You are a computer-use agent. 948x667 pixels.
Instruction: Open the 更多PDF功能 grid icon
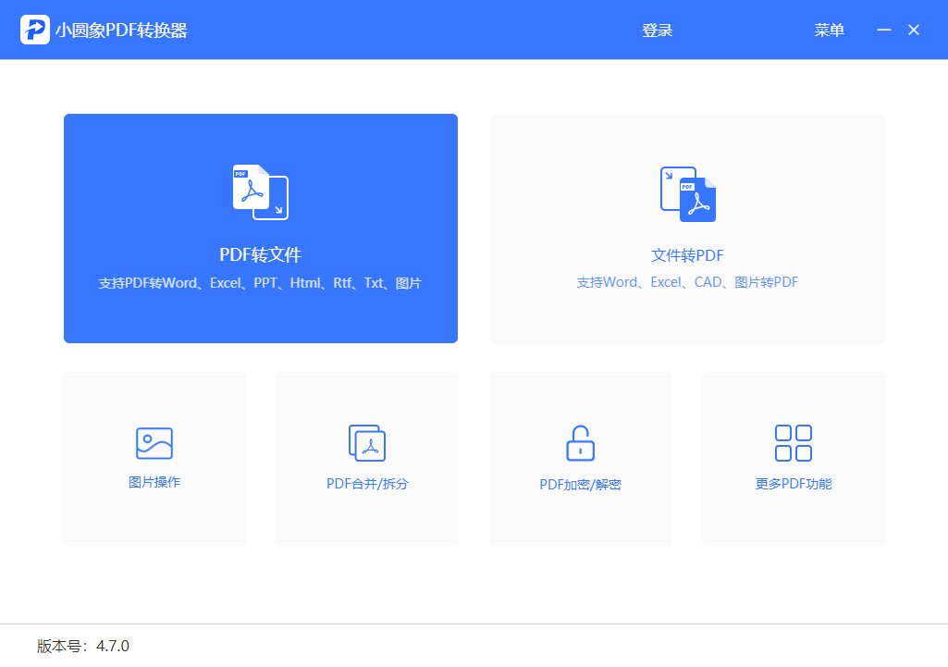coord(793,442)
